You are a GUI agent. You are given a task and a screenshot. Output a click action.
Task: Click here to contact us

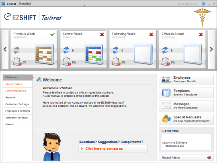[113, 149]
